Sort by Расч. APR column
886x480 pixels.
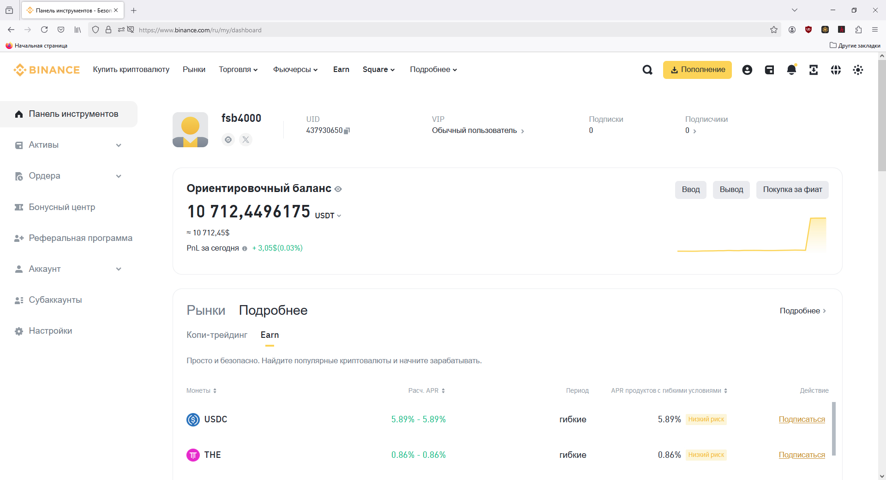coord(426,390)
